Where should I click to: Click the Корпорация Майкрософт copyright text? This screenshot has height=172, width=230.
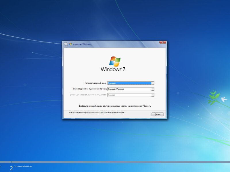pyautogui.click(x=97, y=112)
